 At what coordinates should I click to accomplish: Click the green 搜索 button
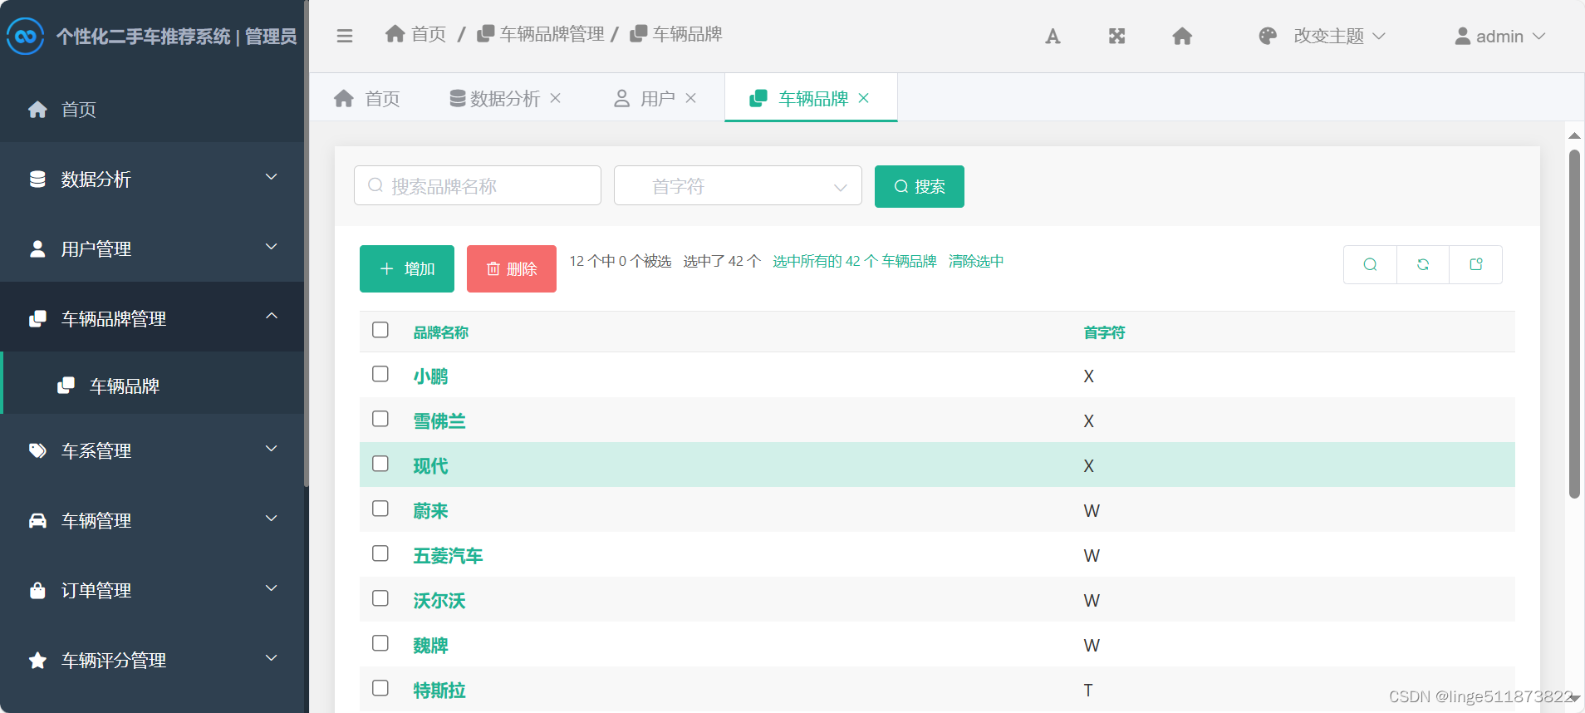point(920,186)
